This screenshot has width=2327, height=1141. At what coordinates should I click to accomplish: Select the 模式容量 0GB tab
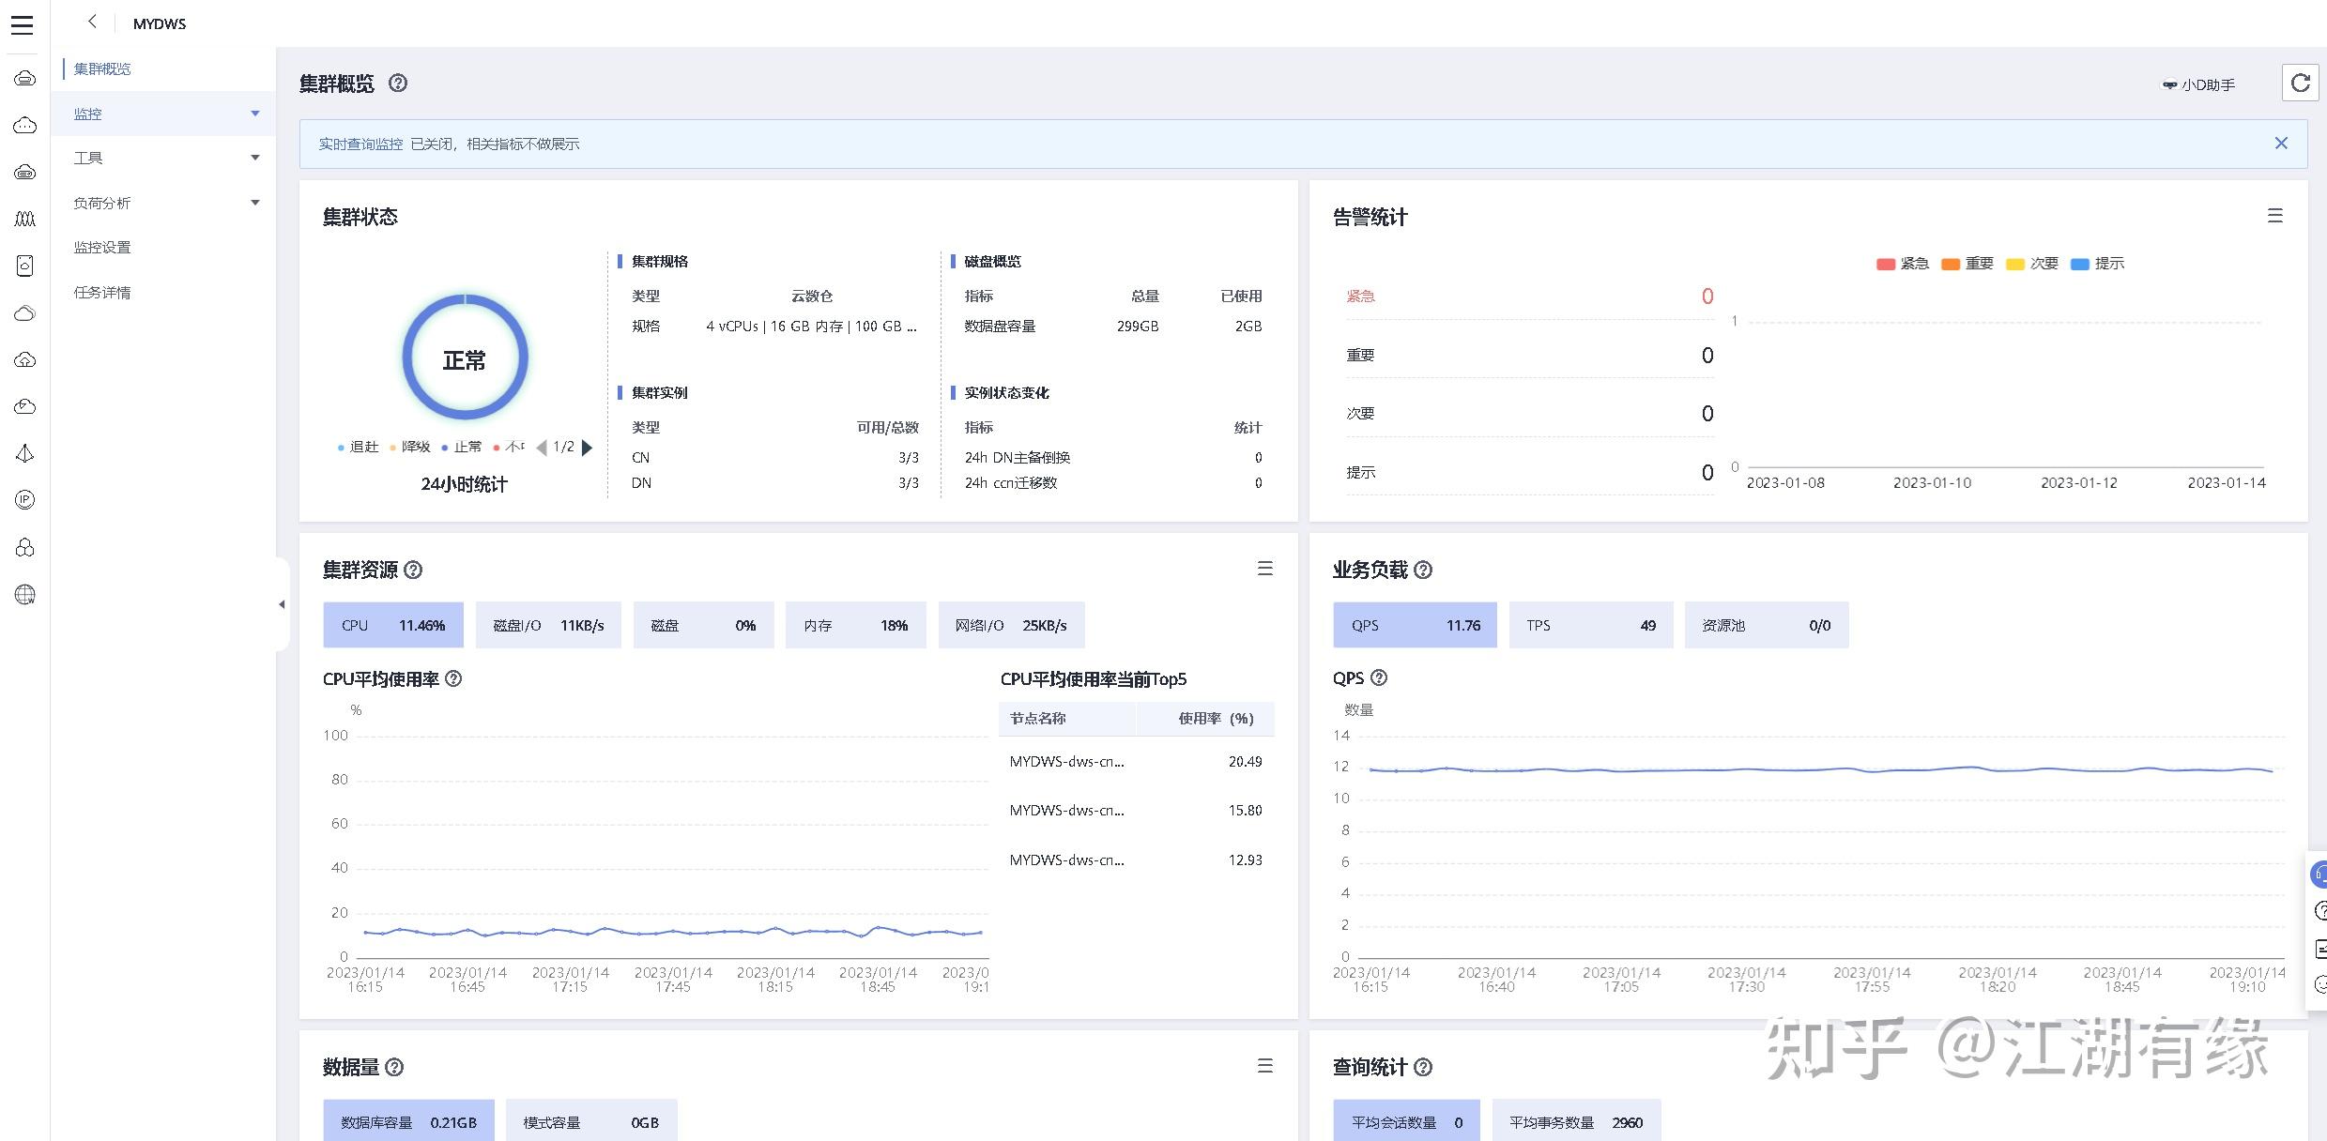(591, 1120)
